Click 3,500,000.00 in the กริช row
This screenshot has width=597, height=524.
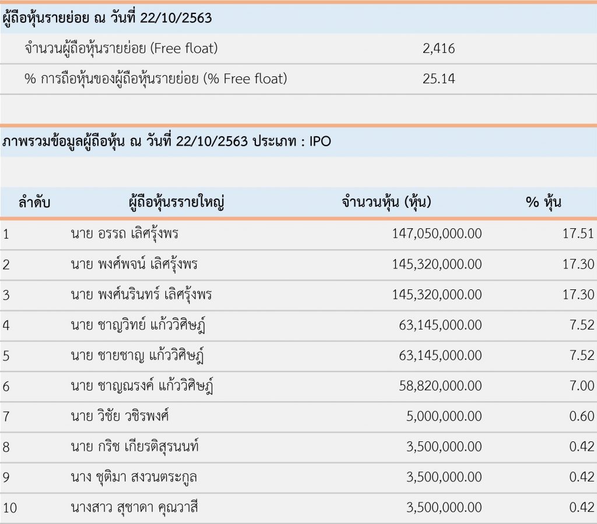tap(444, 447)
